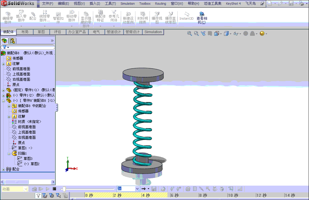
Task: Expand the (-) 零件1<2> component
Action: pyautogui.click(x=3, y=96)
